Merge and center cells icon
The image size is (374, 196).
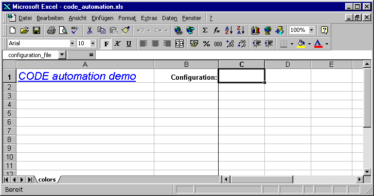tap(180, 44)
